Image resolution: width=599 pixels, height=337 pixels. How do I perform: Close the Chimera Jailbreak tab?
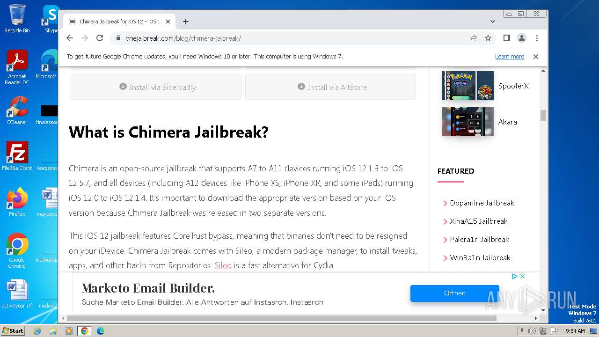tap(168, 22)
